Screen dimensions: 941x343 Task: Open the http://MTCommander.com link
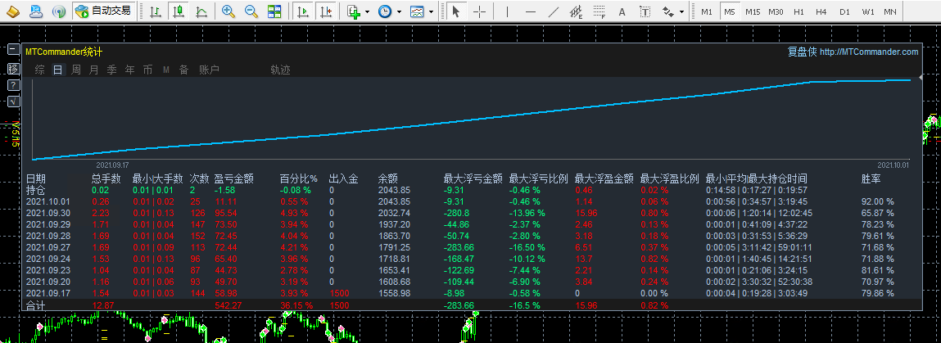coord(868,52)
